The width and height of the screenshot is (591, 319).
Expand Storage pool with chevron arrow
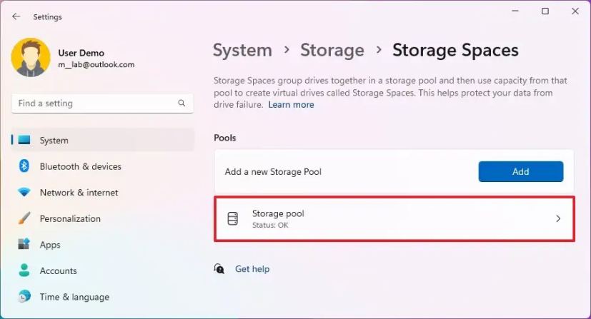pos(558,219)
